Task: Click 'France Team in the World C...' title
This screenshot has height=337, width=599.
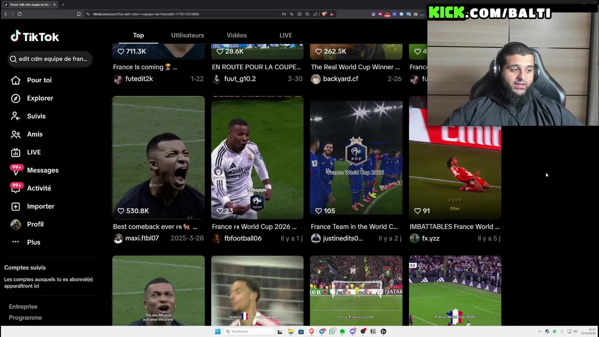Action: coord(354,227)
